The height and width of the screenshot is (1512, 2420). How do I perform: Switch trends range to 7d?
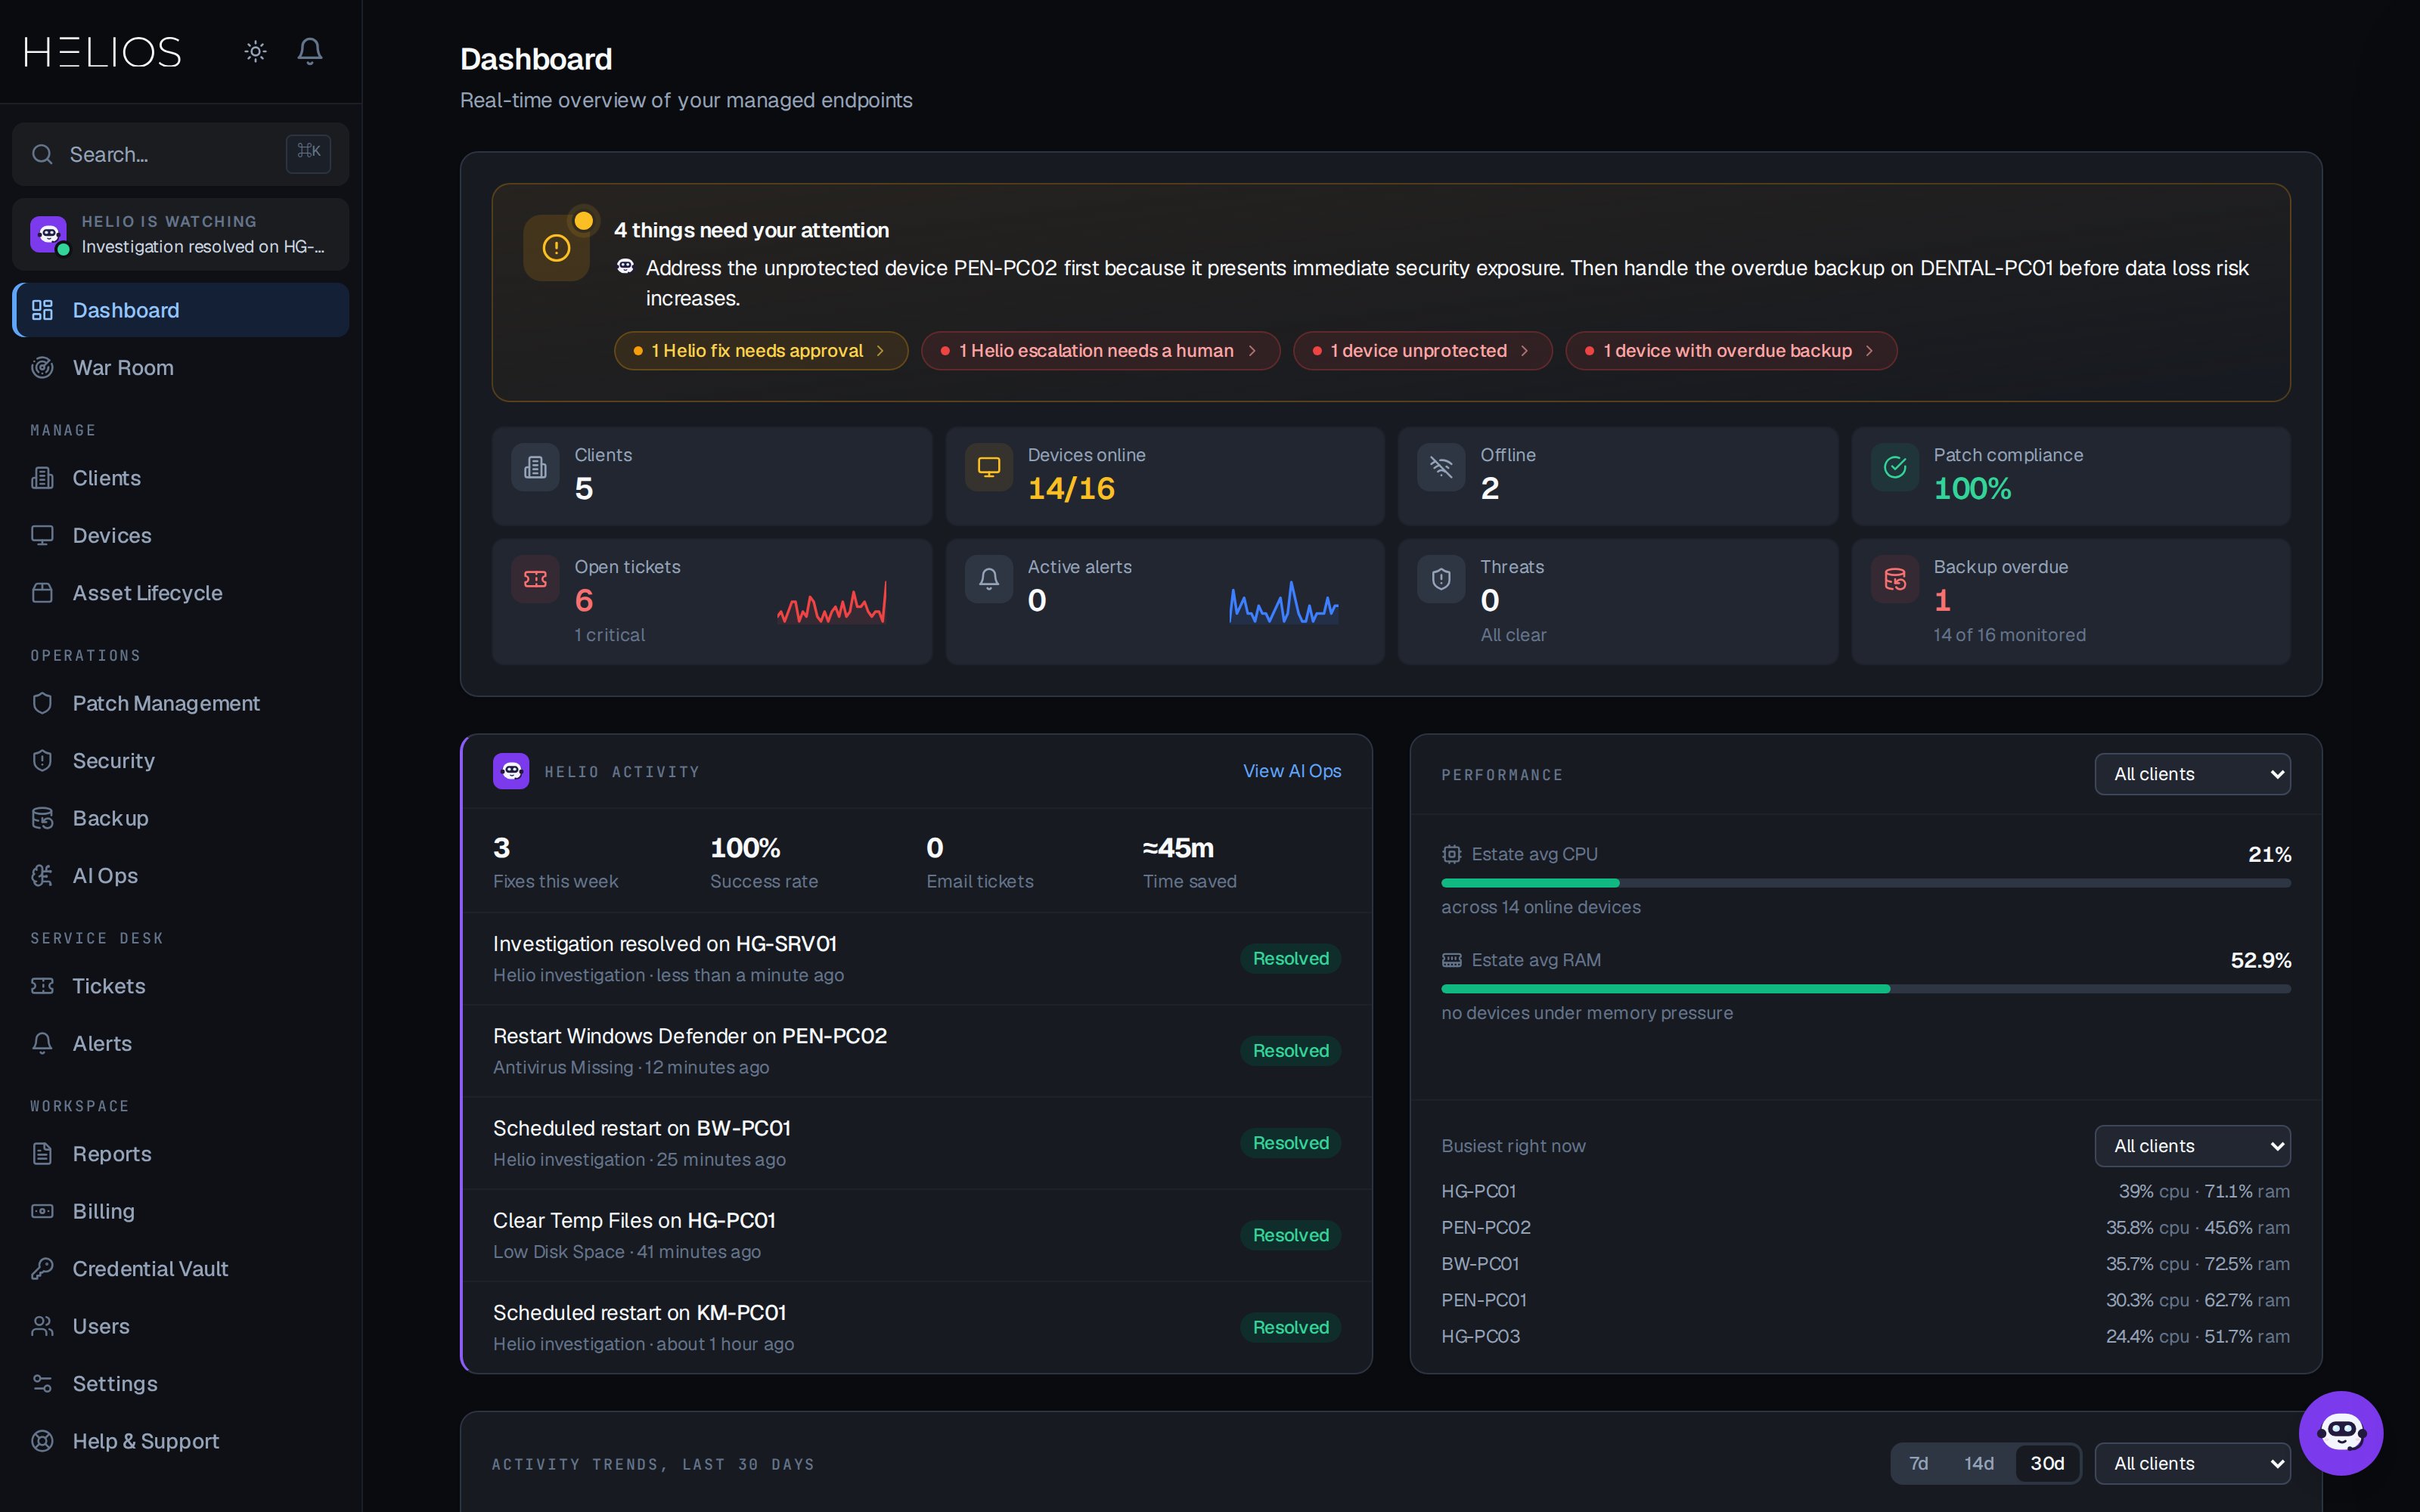pyautogui.click(x=1918, y=1463)
